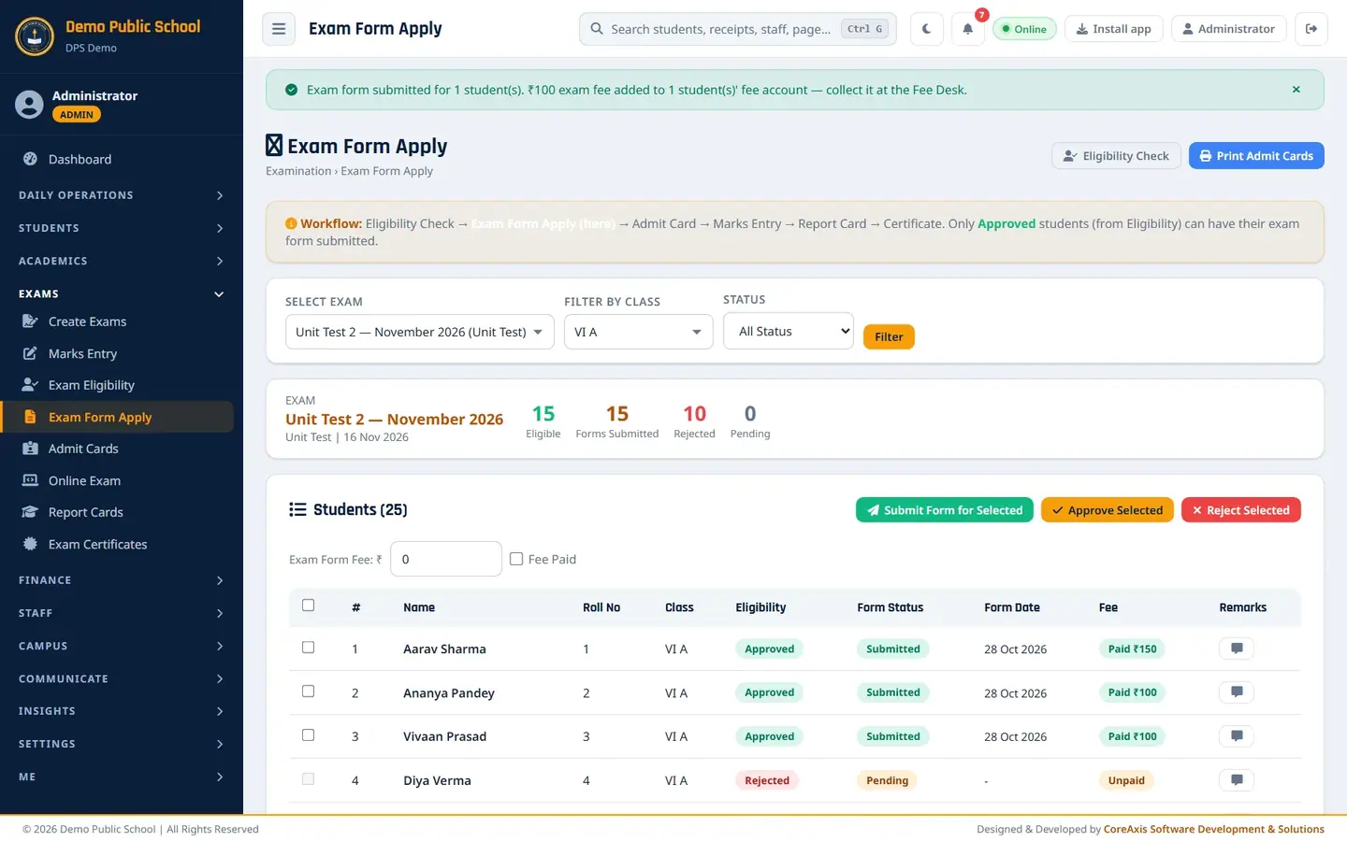This screenshot has height=841, width=1347.
Task: Click the Install app button
Action: [1114, 29]
